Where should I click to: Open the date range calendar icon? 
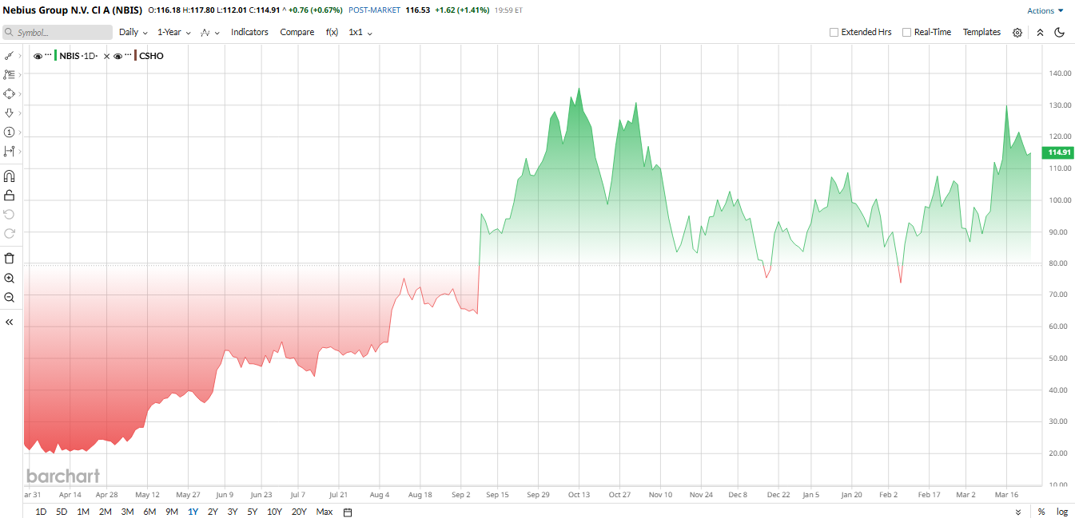348,512
